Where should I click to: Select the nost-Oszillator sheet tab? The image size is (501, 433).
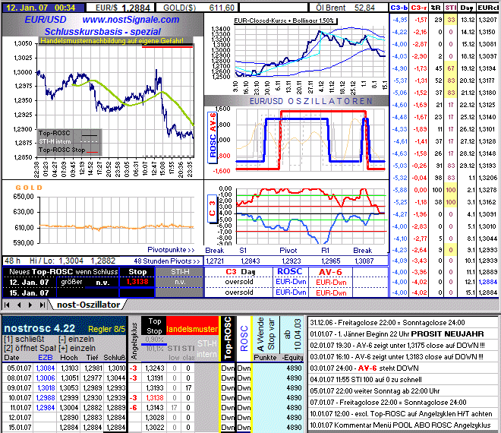pyautogui.click(x=88, y=305)
